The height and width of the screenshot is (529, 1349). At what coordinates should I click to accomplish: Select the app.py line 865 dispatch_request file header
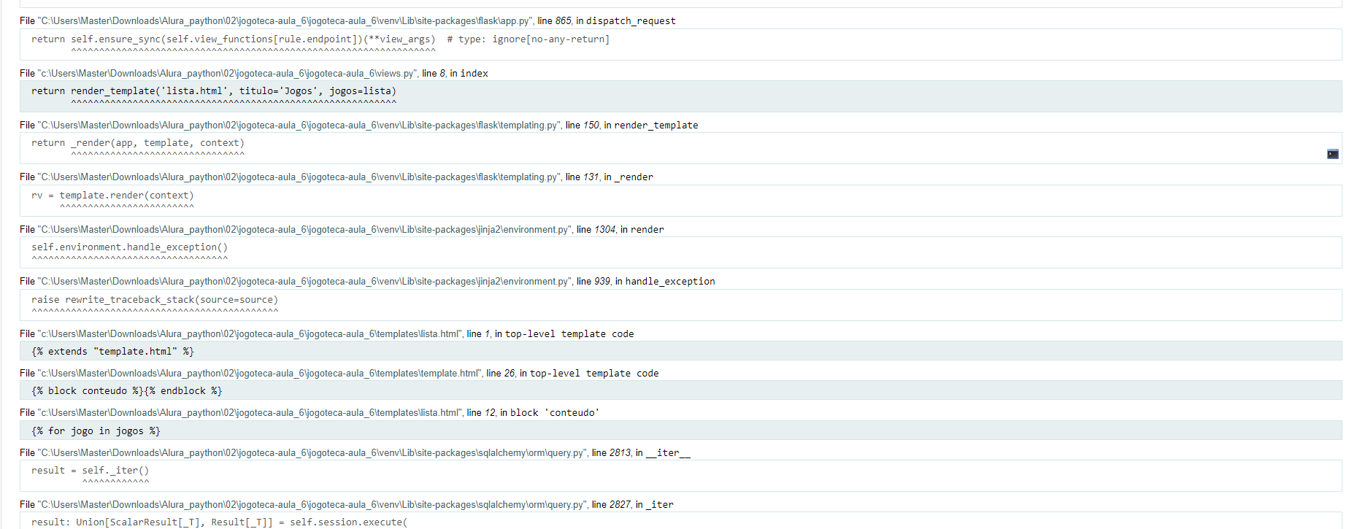point(347,20)
